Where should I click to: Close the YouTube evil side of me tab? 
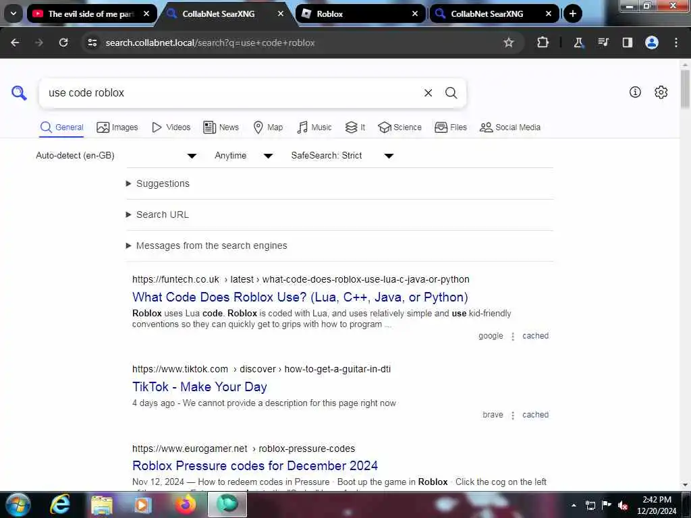[x=146, y=13]
